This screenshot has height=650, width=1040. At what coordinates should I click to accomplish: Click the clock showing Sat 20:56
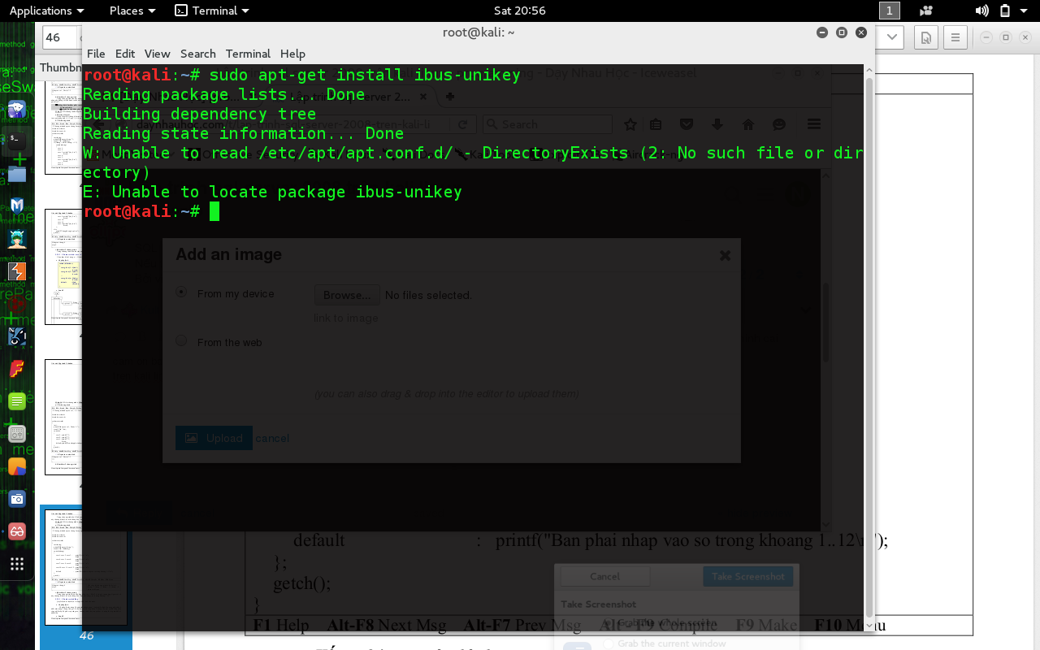(x=519, y=11)
